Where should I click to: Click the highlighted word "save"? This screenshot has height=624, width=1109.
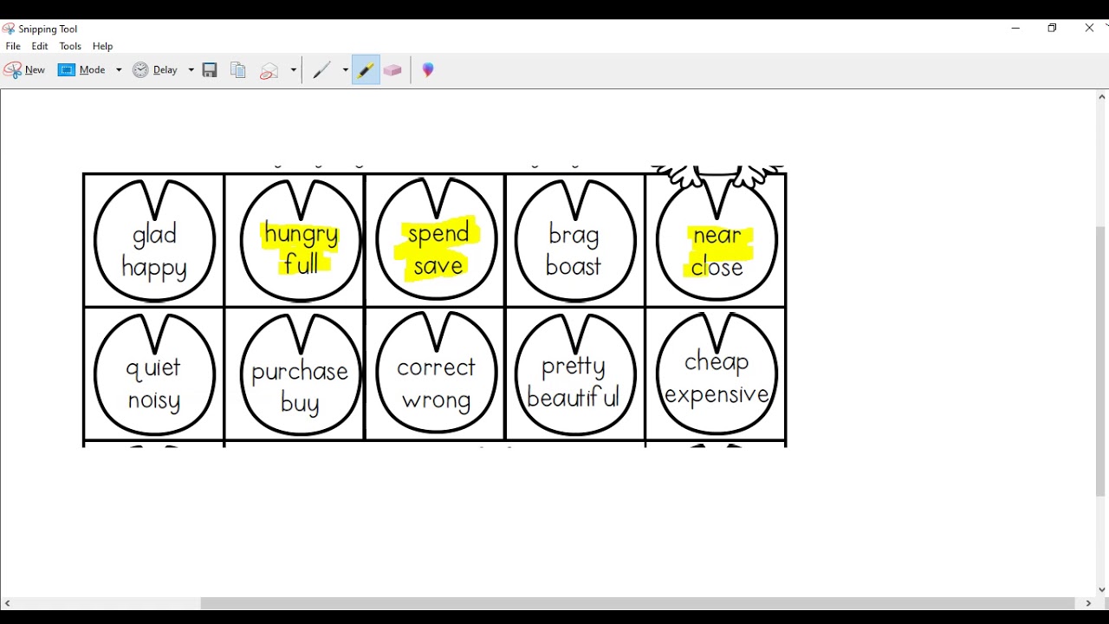coord(438,267)
